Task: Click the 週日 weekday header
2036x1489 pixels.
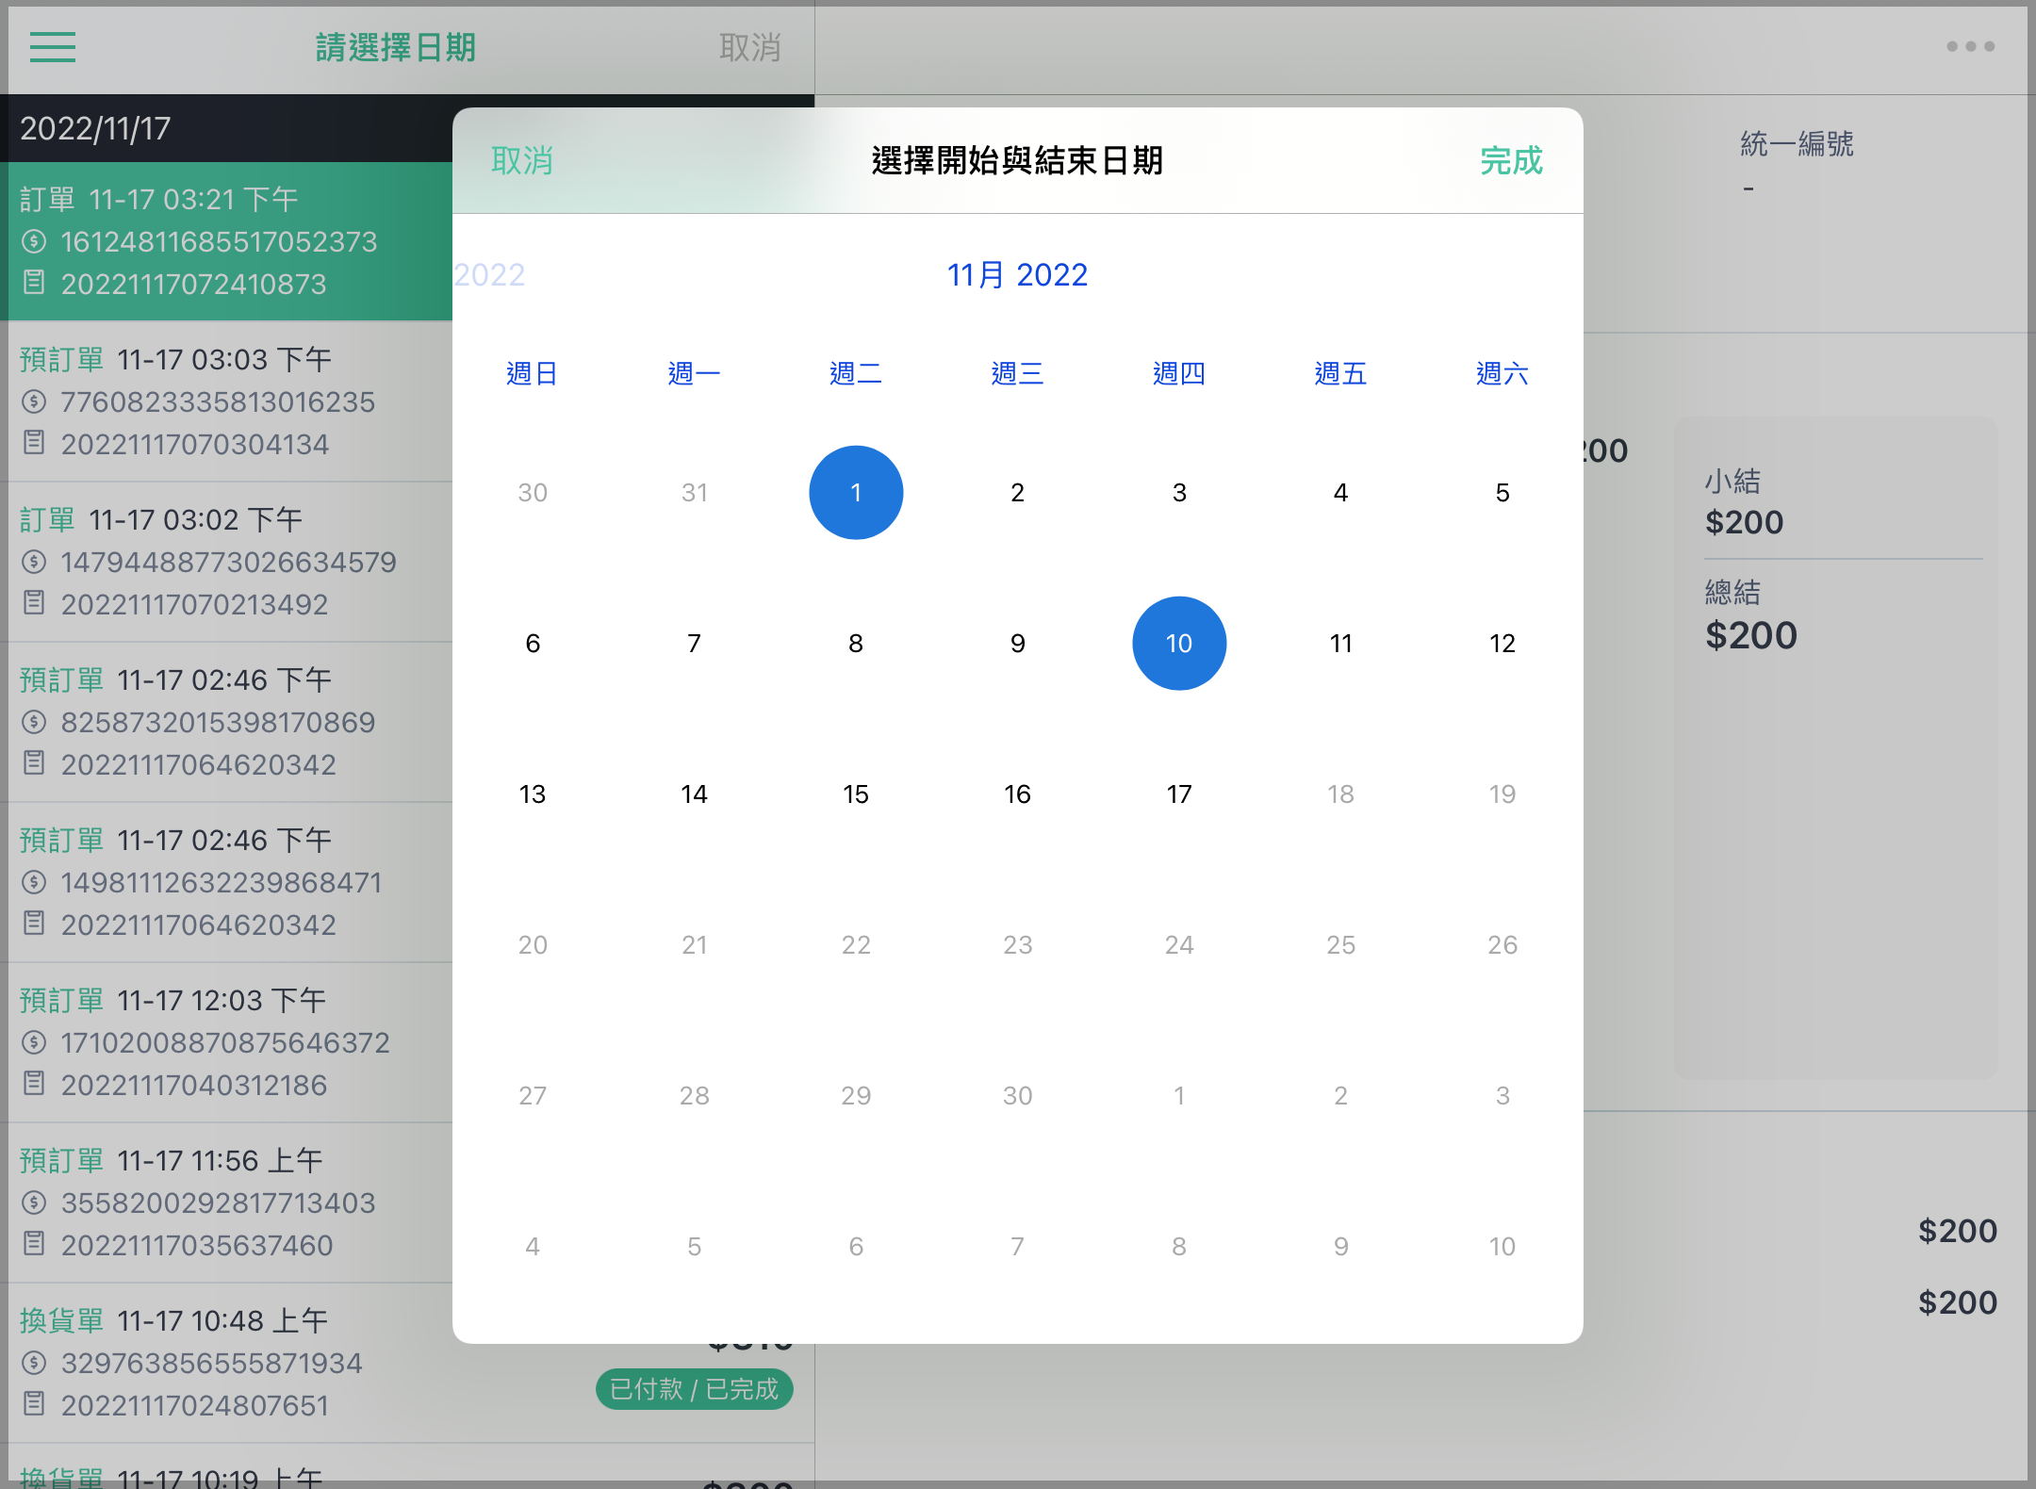Action: [x=533, y=373]
